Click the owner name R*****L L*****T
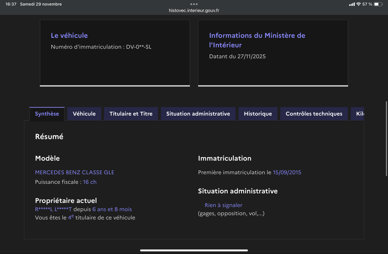This screenshot has height=254, width=388. [53, 209]
